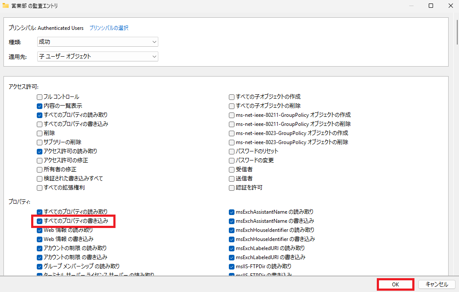The width and height of the screenshot is (459, 292).
Task: Check the 削除 checkbox
Action: coord(39,133)
